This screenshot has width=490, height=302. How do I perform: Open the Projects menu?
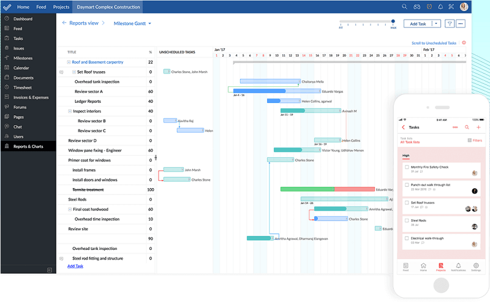coord(61,7)
